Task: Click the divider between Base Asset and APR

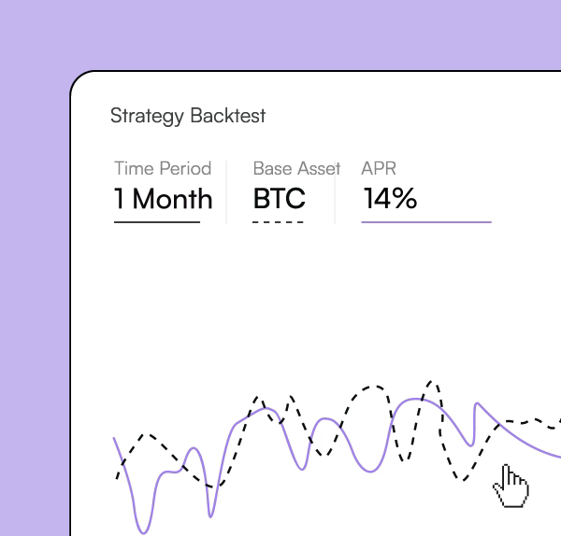Action: tap(335, 191)
